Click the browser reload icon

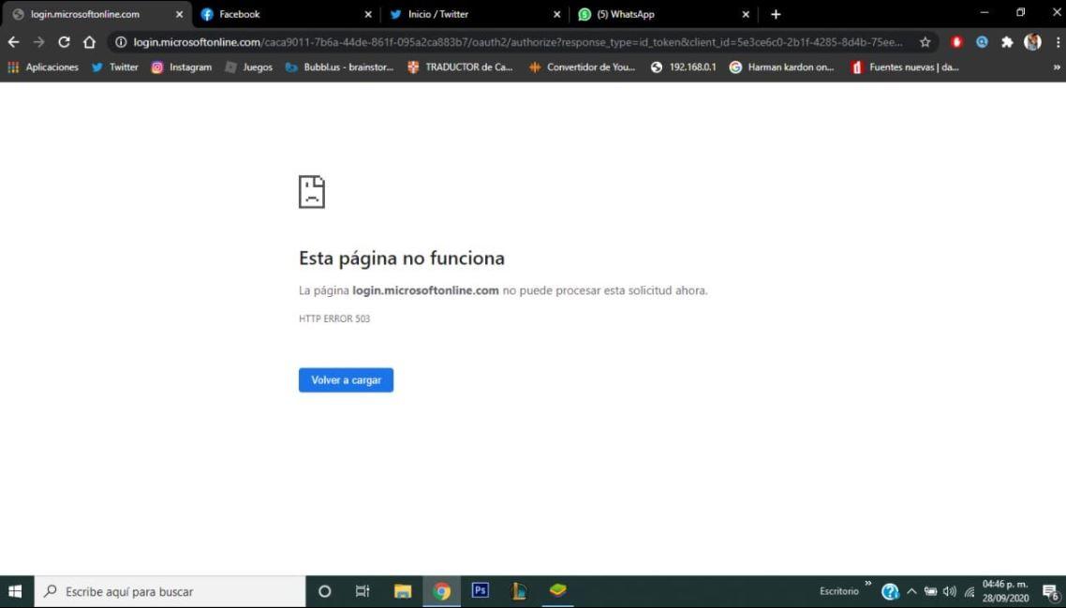[64, 42]
